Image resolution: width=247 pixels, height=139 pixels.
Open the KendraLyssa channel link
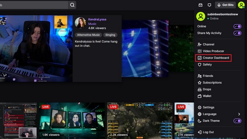(97, 19)
